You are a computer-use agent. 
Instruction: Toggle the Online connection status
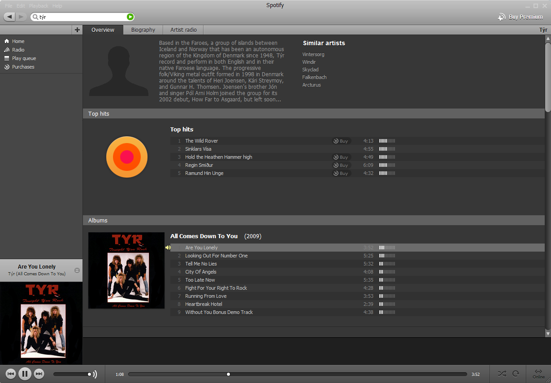click(x=538, y=374)
